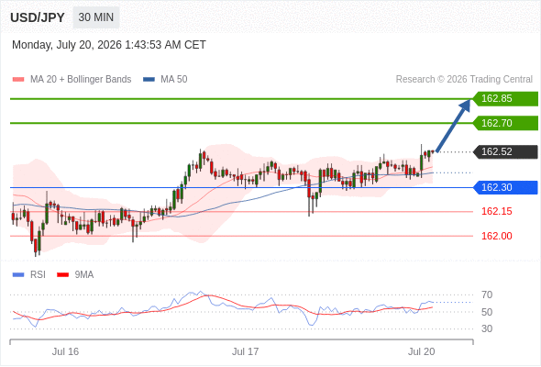
Task: Click the red 162.00 support label
Action: (x=496, y=236)
